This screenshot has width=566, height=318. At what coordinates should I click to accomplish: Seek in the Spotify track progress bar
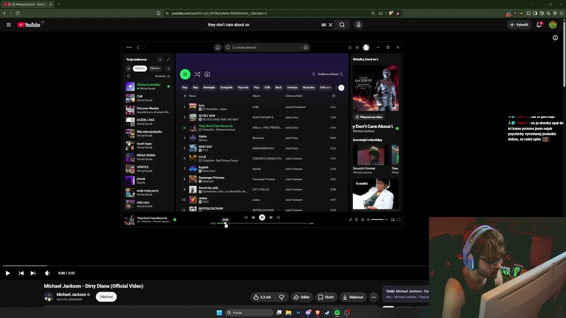tap(262, 223)
